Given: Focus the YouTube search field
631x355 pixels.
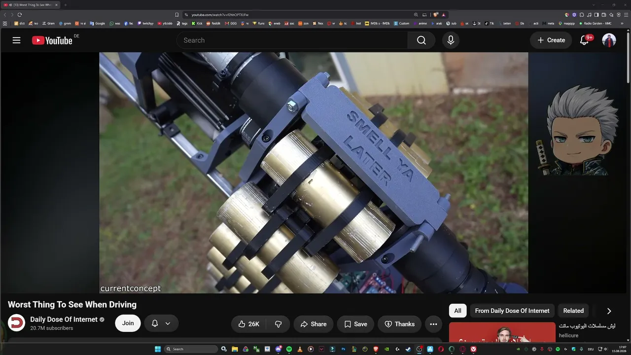Looking at the screenshot, I should pos(292,40).
